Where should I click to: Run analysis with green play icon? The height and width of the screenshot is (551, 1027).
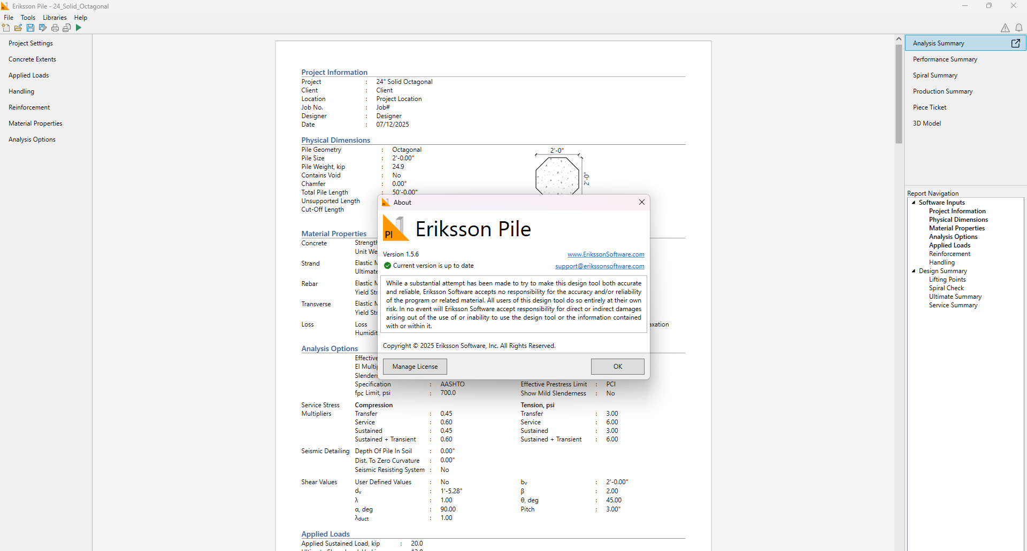[x=79, y=28]
